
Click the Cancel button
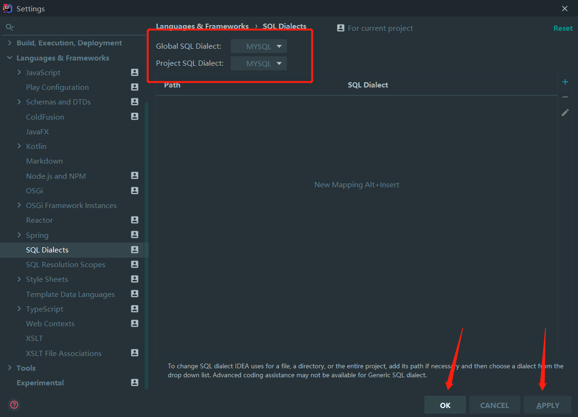494,405
